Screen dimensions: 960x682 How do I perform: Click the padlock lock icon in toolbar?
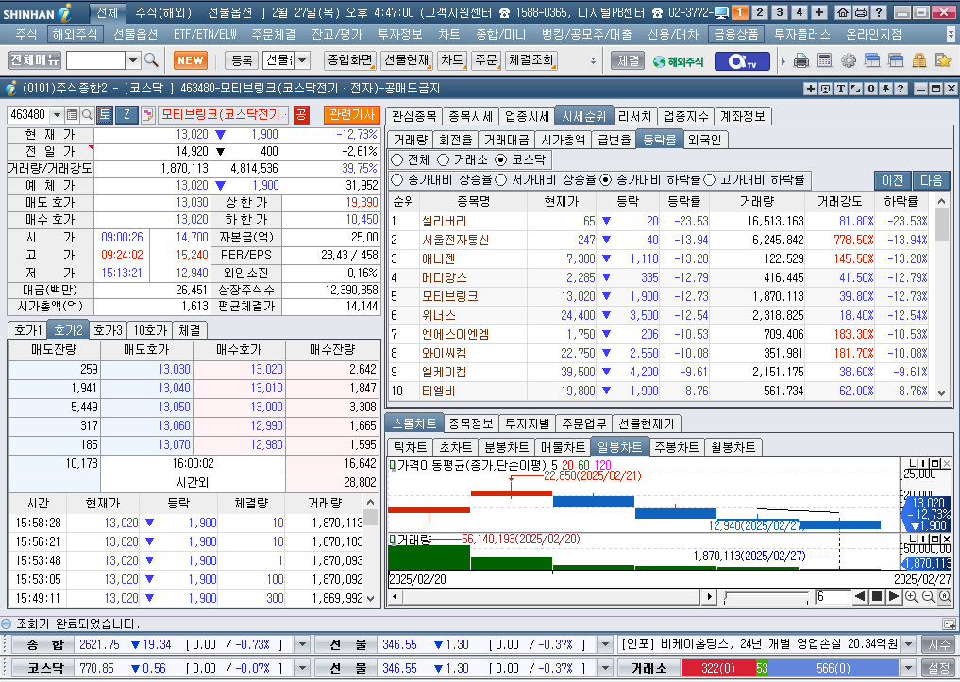click(x=919, y=60)
